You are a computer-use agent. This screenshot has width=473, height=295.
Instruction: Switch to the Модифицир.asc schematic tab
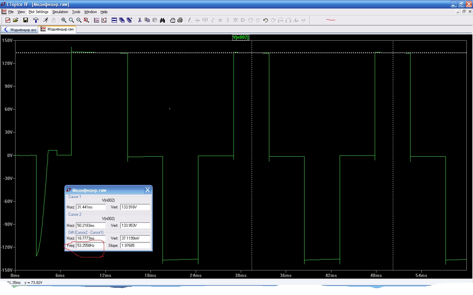[20, 29]
